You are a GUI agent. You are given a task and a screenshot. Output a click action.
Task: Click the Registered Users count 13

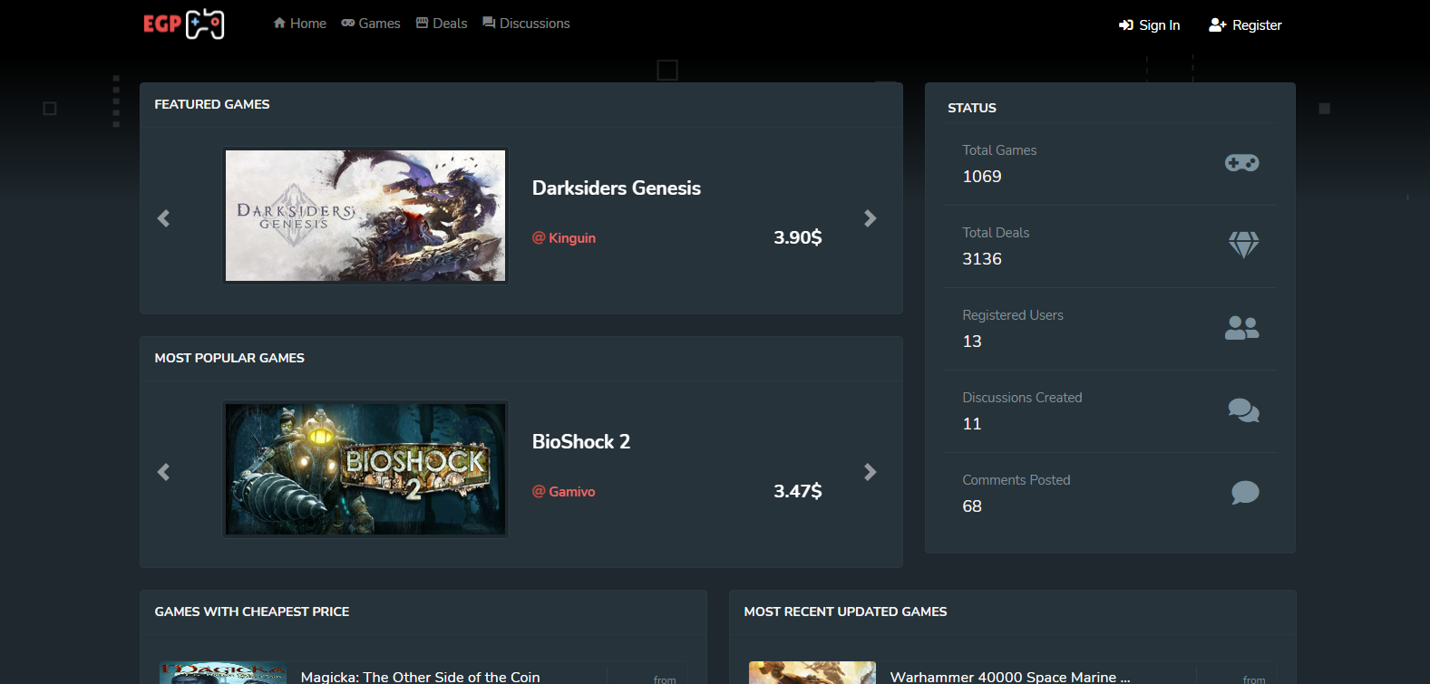pos(972,342)
